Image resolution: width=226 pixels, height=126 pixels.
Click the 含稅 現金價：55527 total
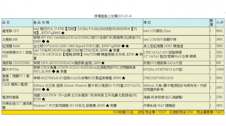point(152,112)
